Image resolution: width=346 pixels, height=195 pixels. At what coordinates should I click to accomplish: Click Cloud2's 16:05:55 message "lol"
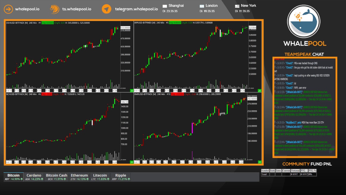[x=285, y=83]
